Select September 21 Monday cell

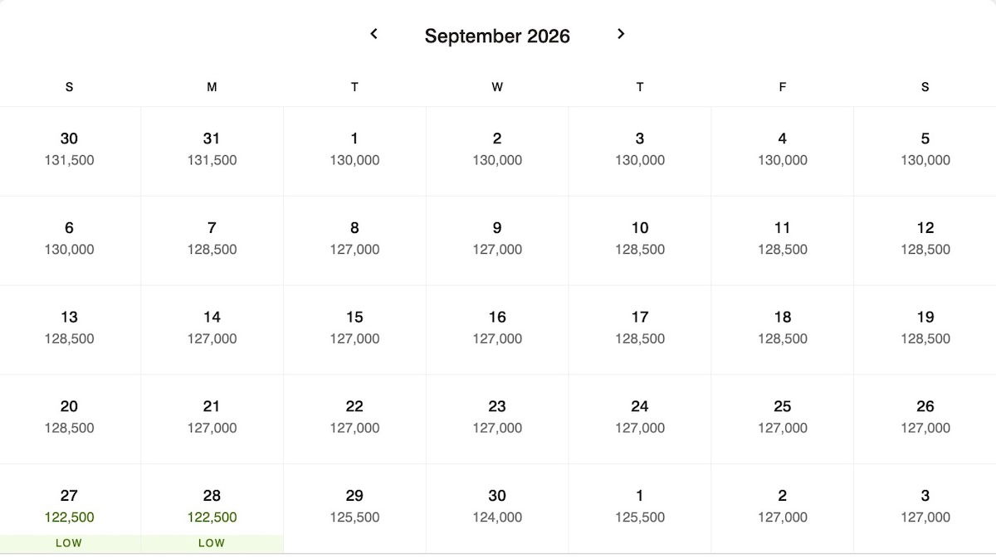pyautogui.click(x=212, y=418)
